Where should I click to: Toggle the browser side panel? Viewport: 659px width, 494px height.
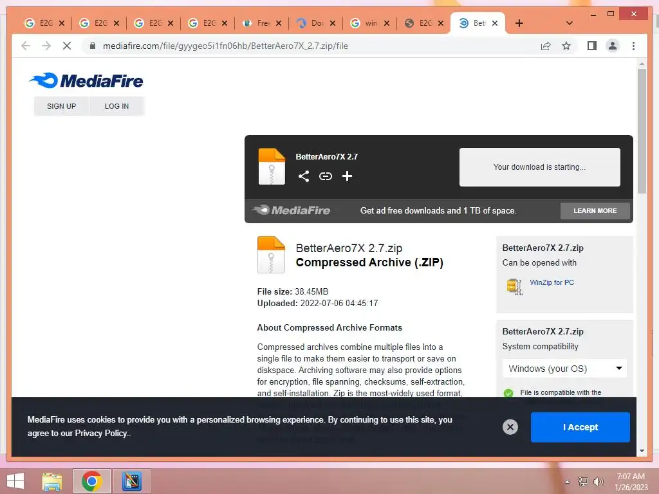pyautogui.click(x=592, y=46)
